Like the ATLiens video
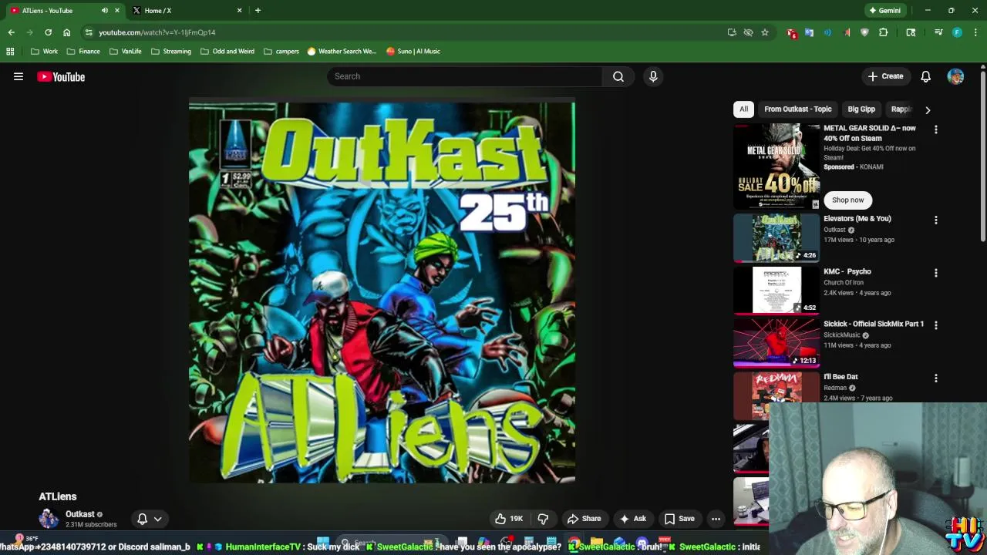The width and height of the screenshot is (987, 555). tap(509, 519)
